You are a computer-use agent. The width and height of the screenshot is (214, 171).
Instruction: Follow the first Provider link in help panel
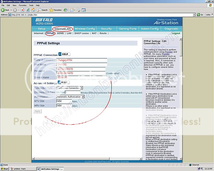[169, 52]
